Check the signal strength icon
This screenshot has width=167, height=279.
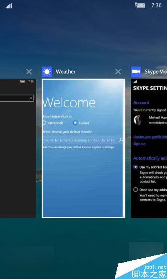[x=9, y=6]
